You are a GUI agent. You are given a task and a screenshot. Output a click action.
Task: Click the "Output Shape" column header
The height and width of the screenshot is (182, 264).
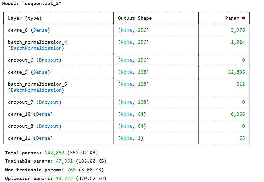pos(135,18)
